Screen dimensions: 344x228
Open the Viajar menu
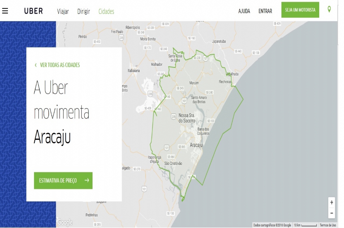63,11
